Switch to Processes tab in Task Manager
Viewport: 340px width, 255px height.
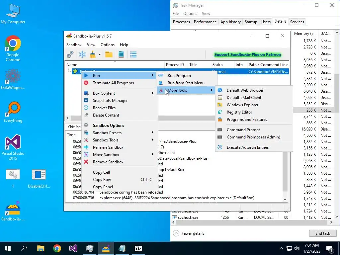click(x=181, y=22)
